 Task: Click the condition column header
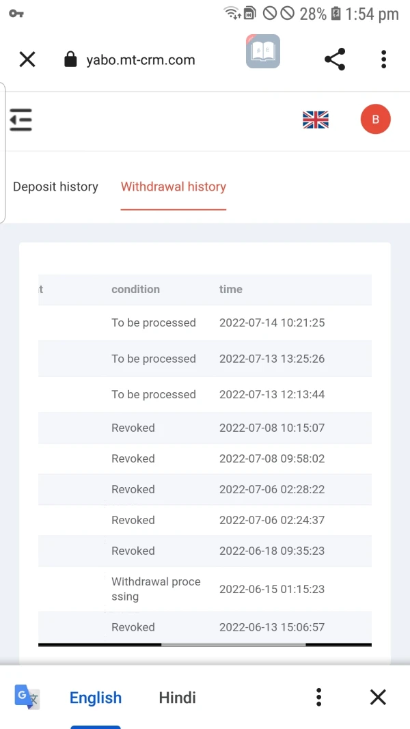pos(135,289)
